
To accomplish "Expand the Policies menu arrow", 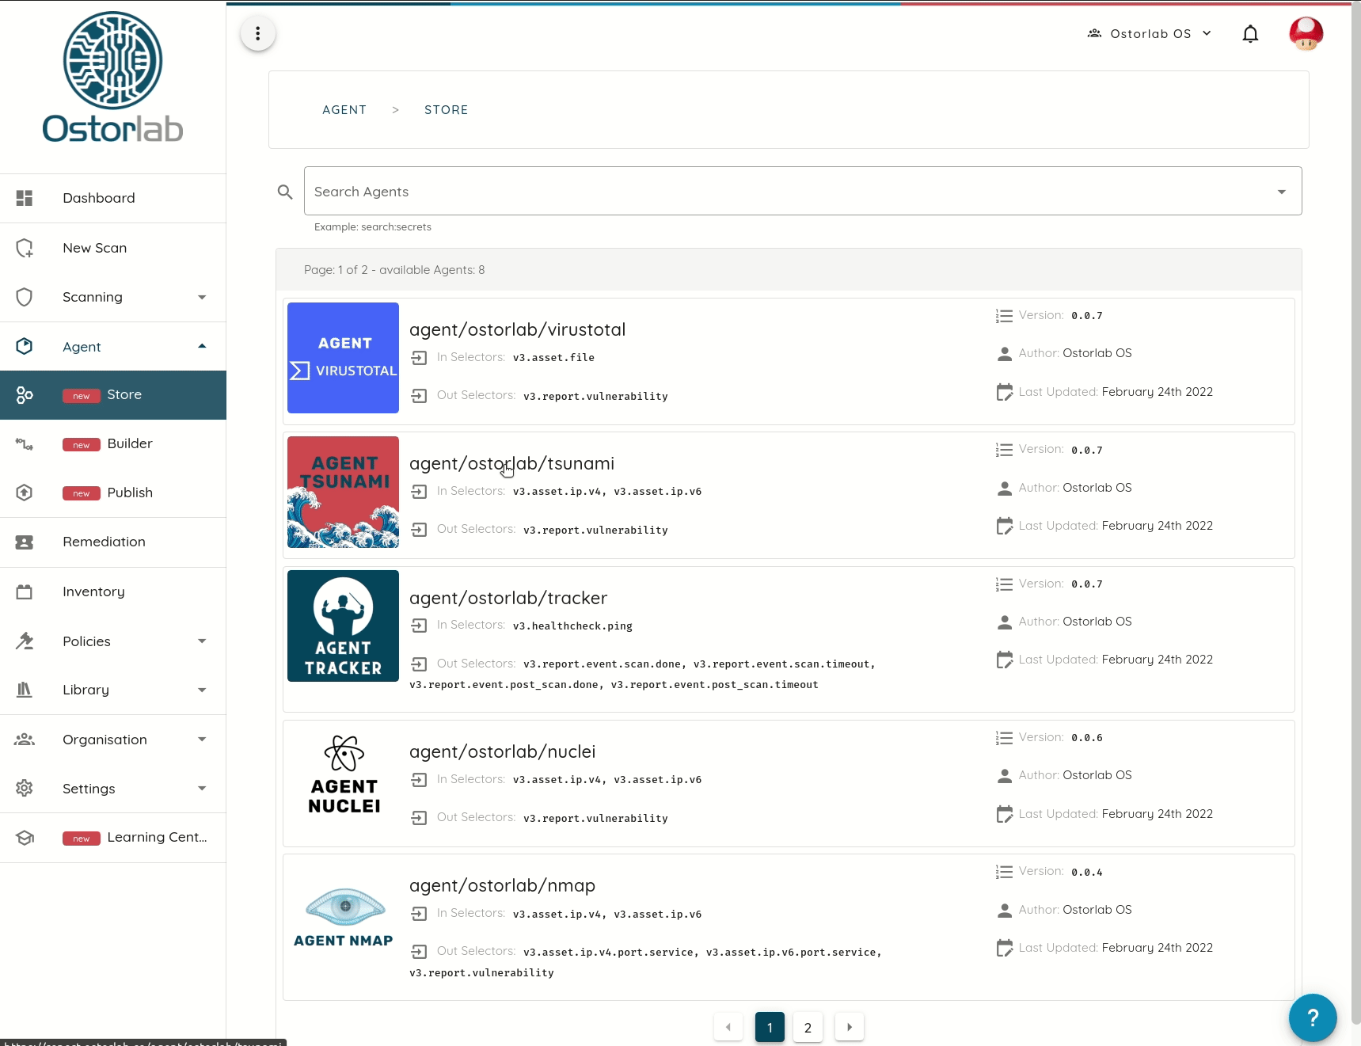I will coord(202,641).
